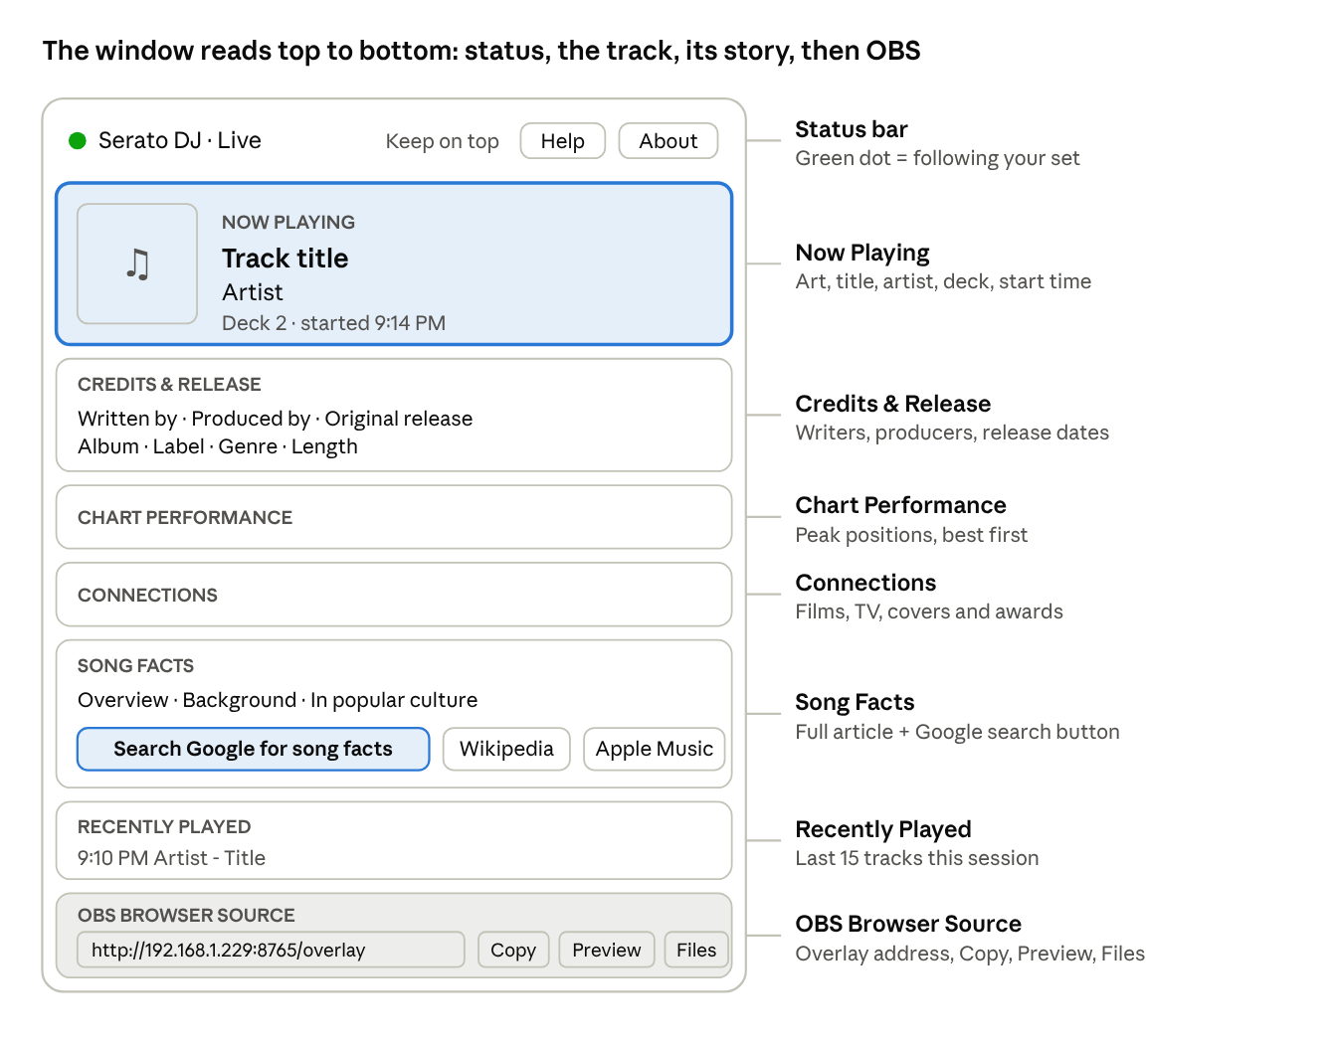This screenshot has width=1337, height=1046.
Task: Click the Artist name in Now Playing
Action: tap(253, 292)
